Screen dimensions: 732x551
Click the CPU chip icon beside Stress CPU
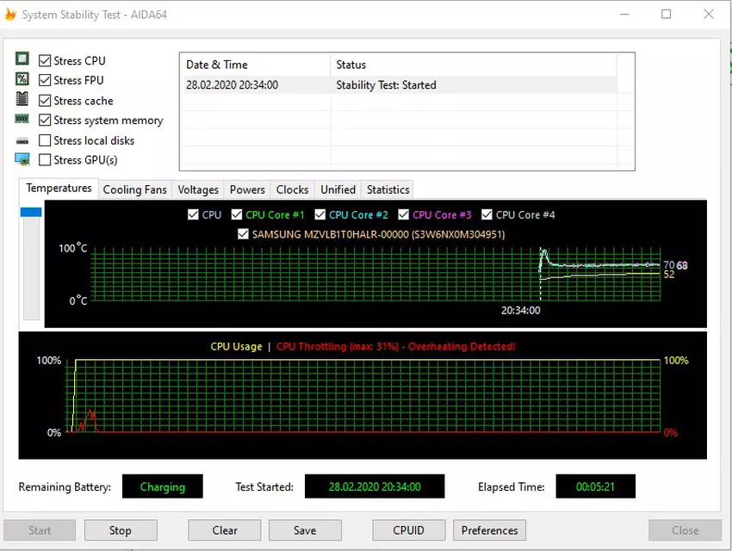(22, 59)
